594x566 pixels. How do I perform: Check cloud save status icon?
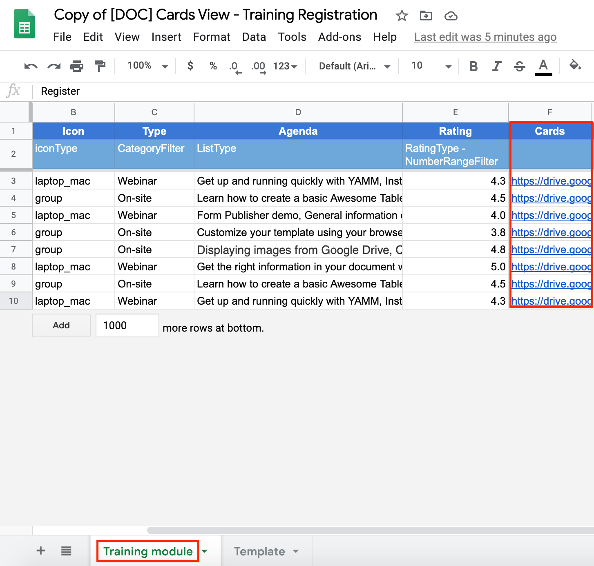click(451, 16)
